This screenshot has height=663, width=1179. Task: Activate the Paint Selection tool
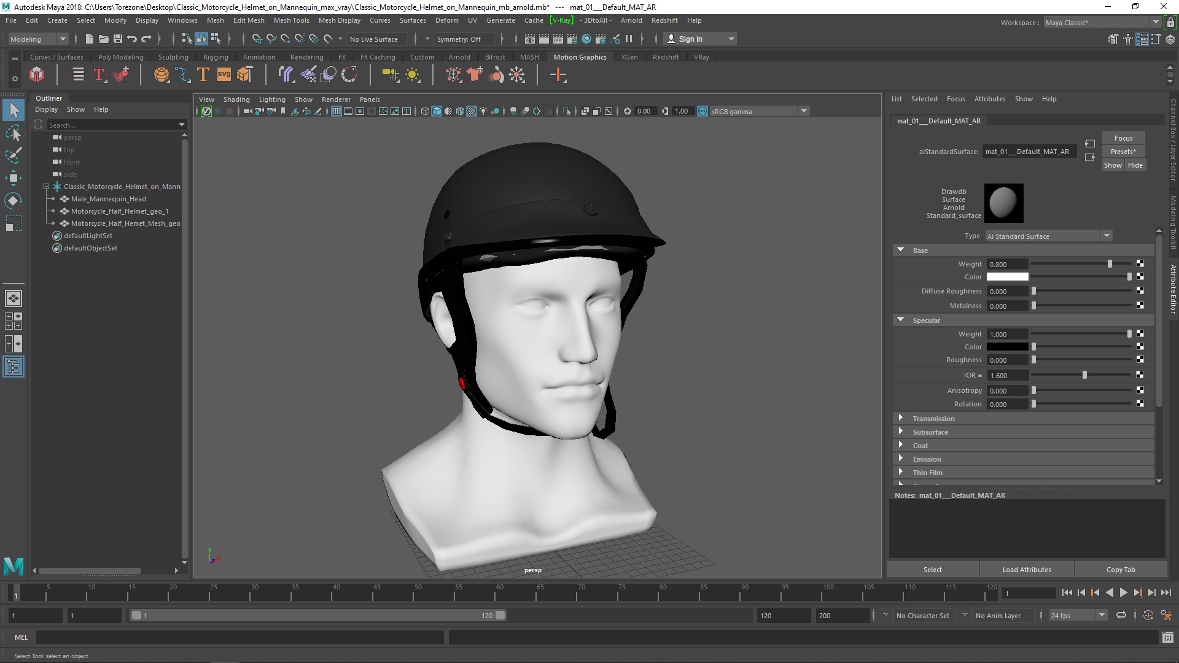click(x=14, y=155)
